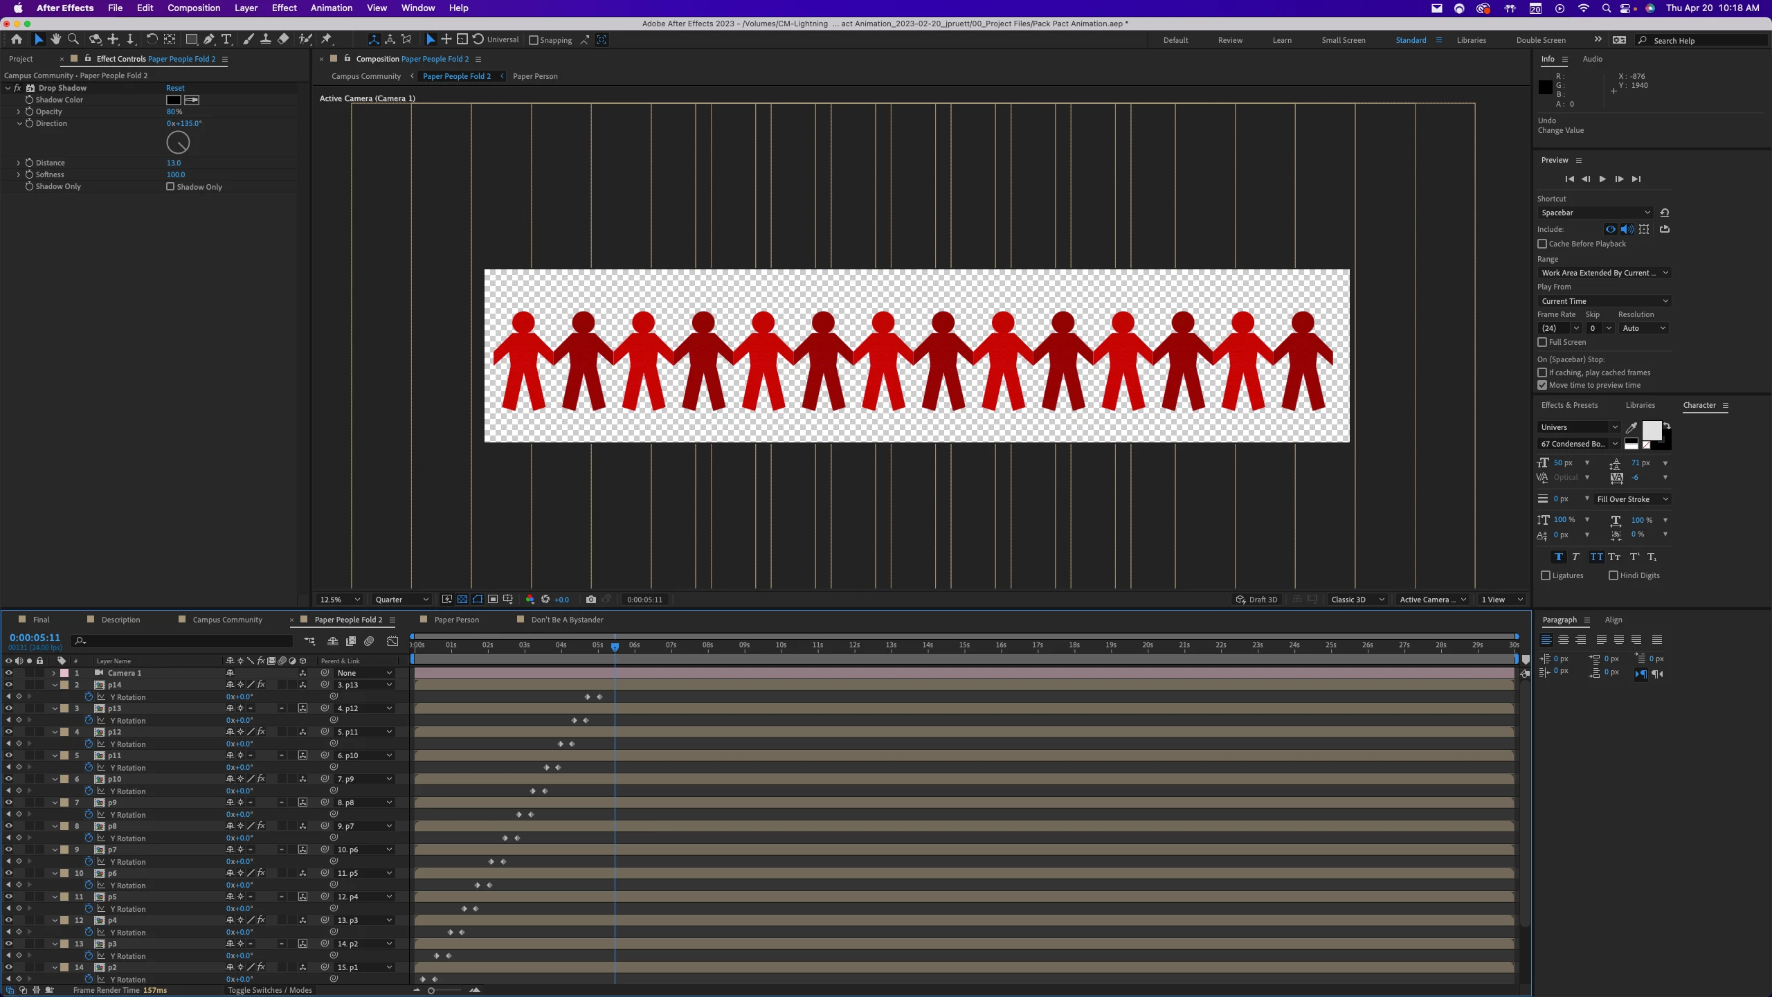Hide the p14 layer eye icon

coord(8,685)
